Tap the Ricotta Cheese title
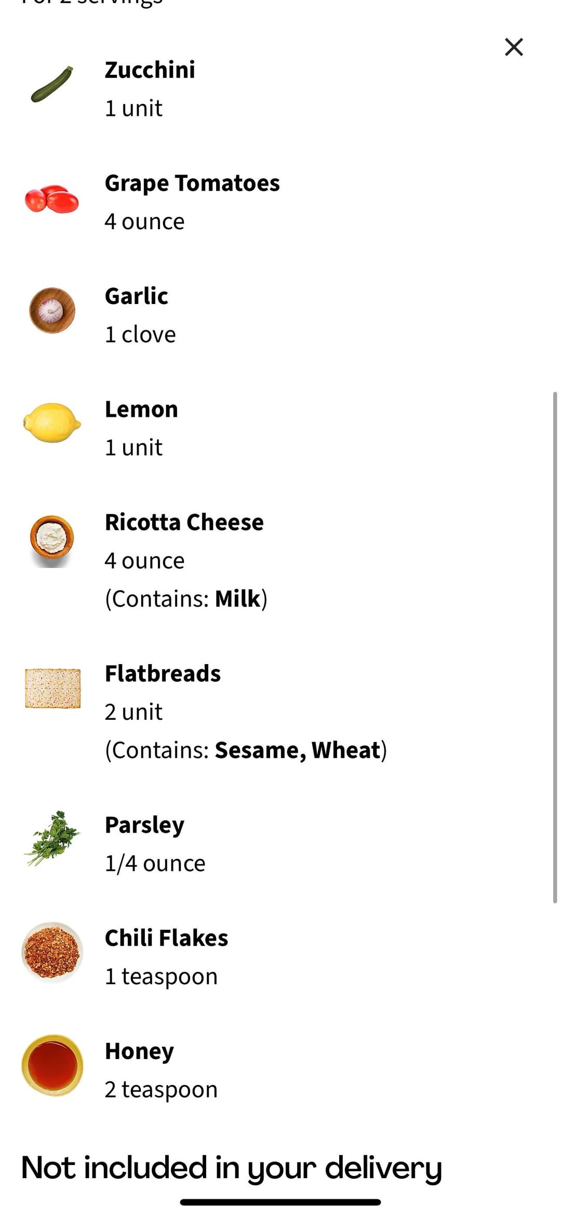This screenshot has height=1216, width=561. tap(184, 522)
